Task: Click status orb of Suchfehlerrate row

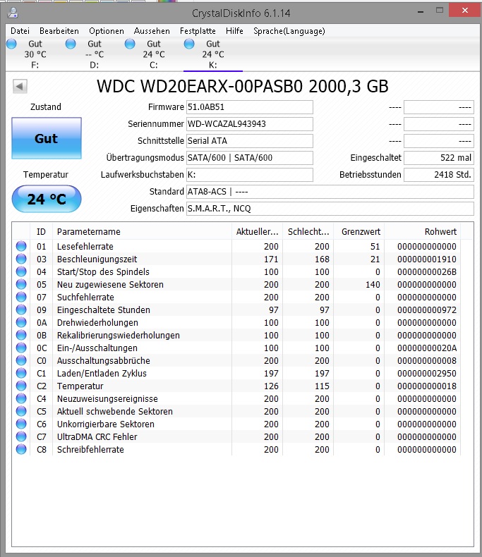Action: (x=21, y=297)
